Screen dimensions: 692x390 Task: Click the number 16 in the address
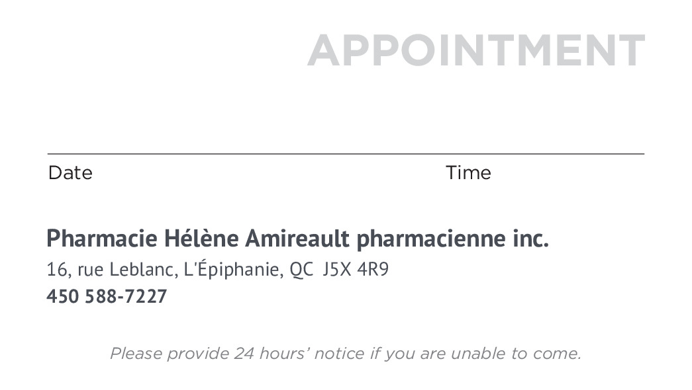54,270
